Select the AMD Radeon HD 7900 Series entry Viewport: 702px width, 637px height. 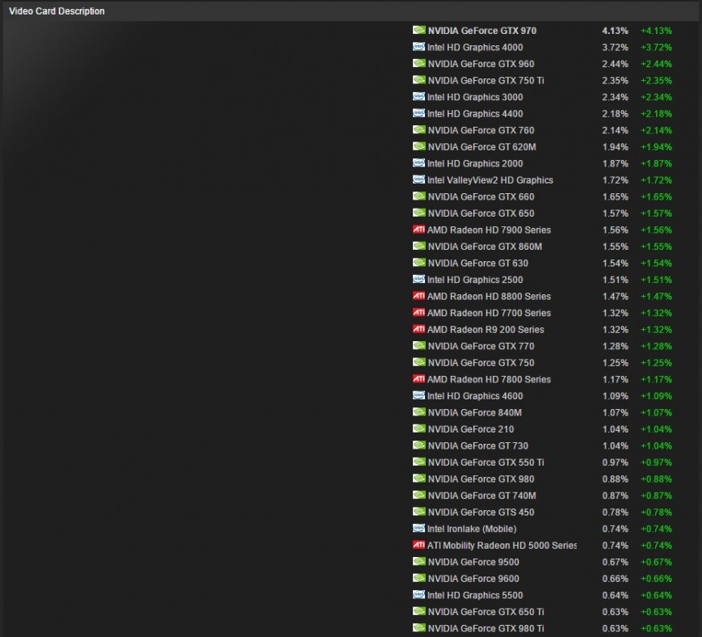tap(489, 230)
